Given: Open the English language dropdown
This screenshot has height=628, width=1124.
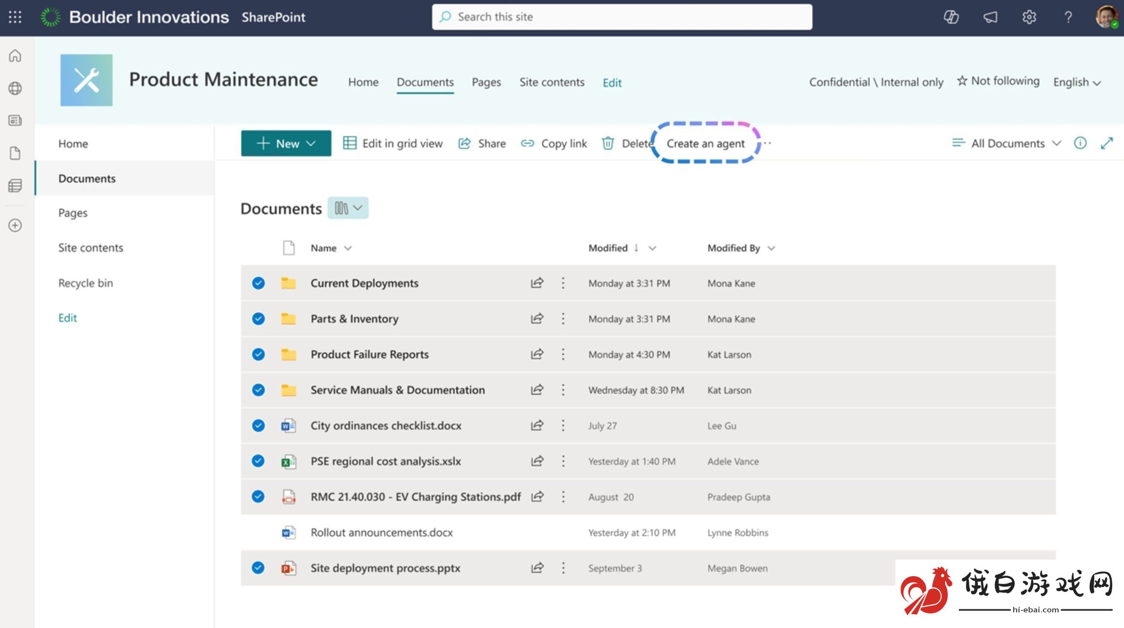Looking at the screenshot, I should point(1077,82).
